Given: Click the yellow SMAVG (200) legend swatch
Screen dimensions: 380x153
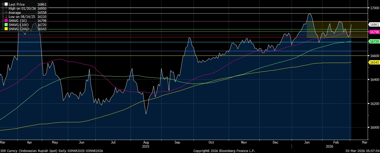Looking at the screenshot, I should click(x=6, y=29).
